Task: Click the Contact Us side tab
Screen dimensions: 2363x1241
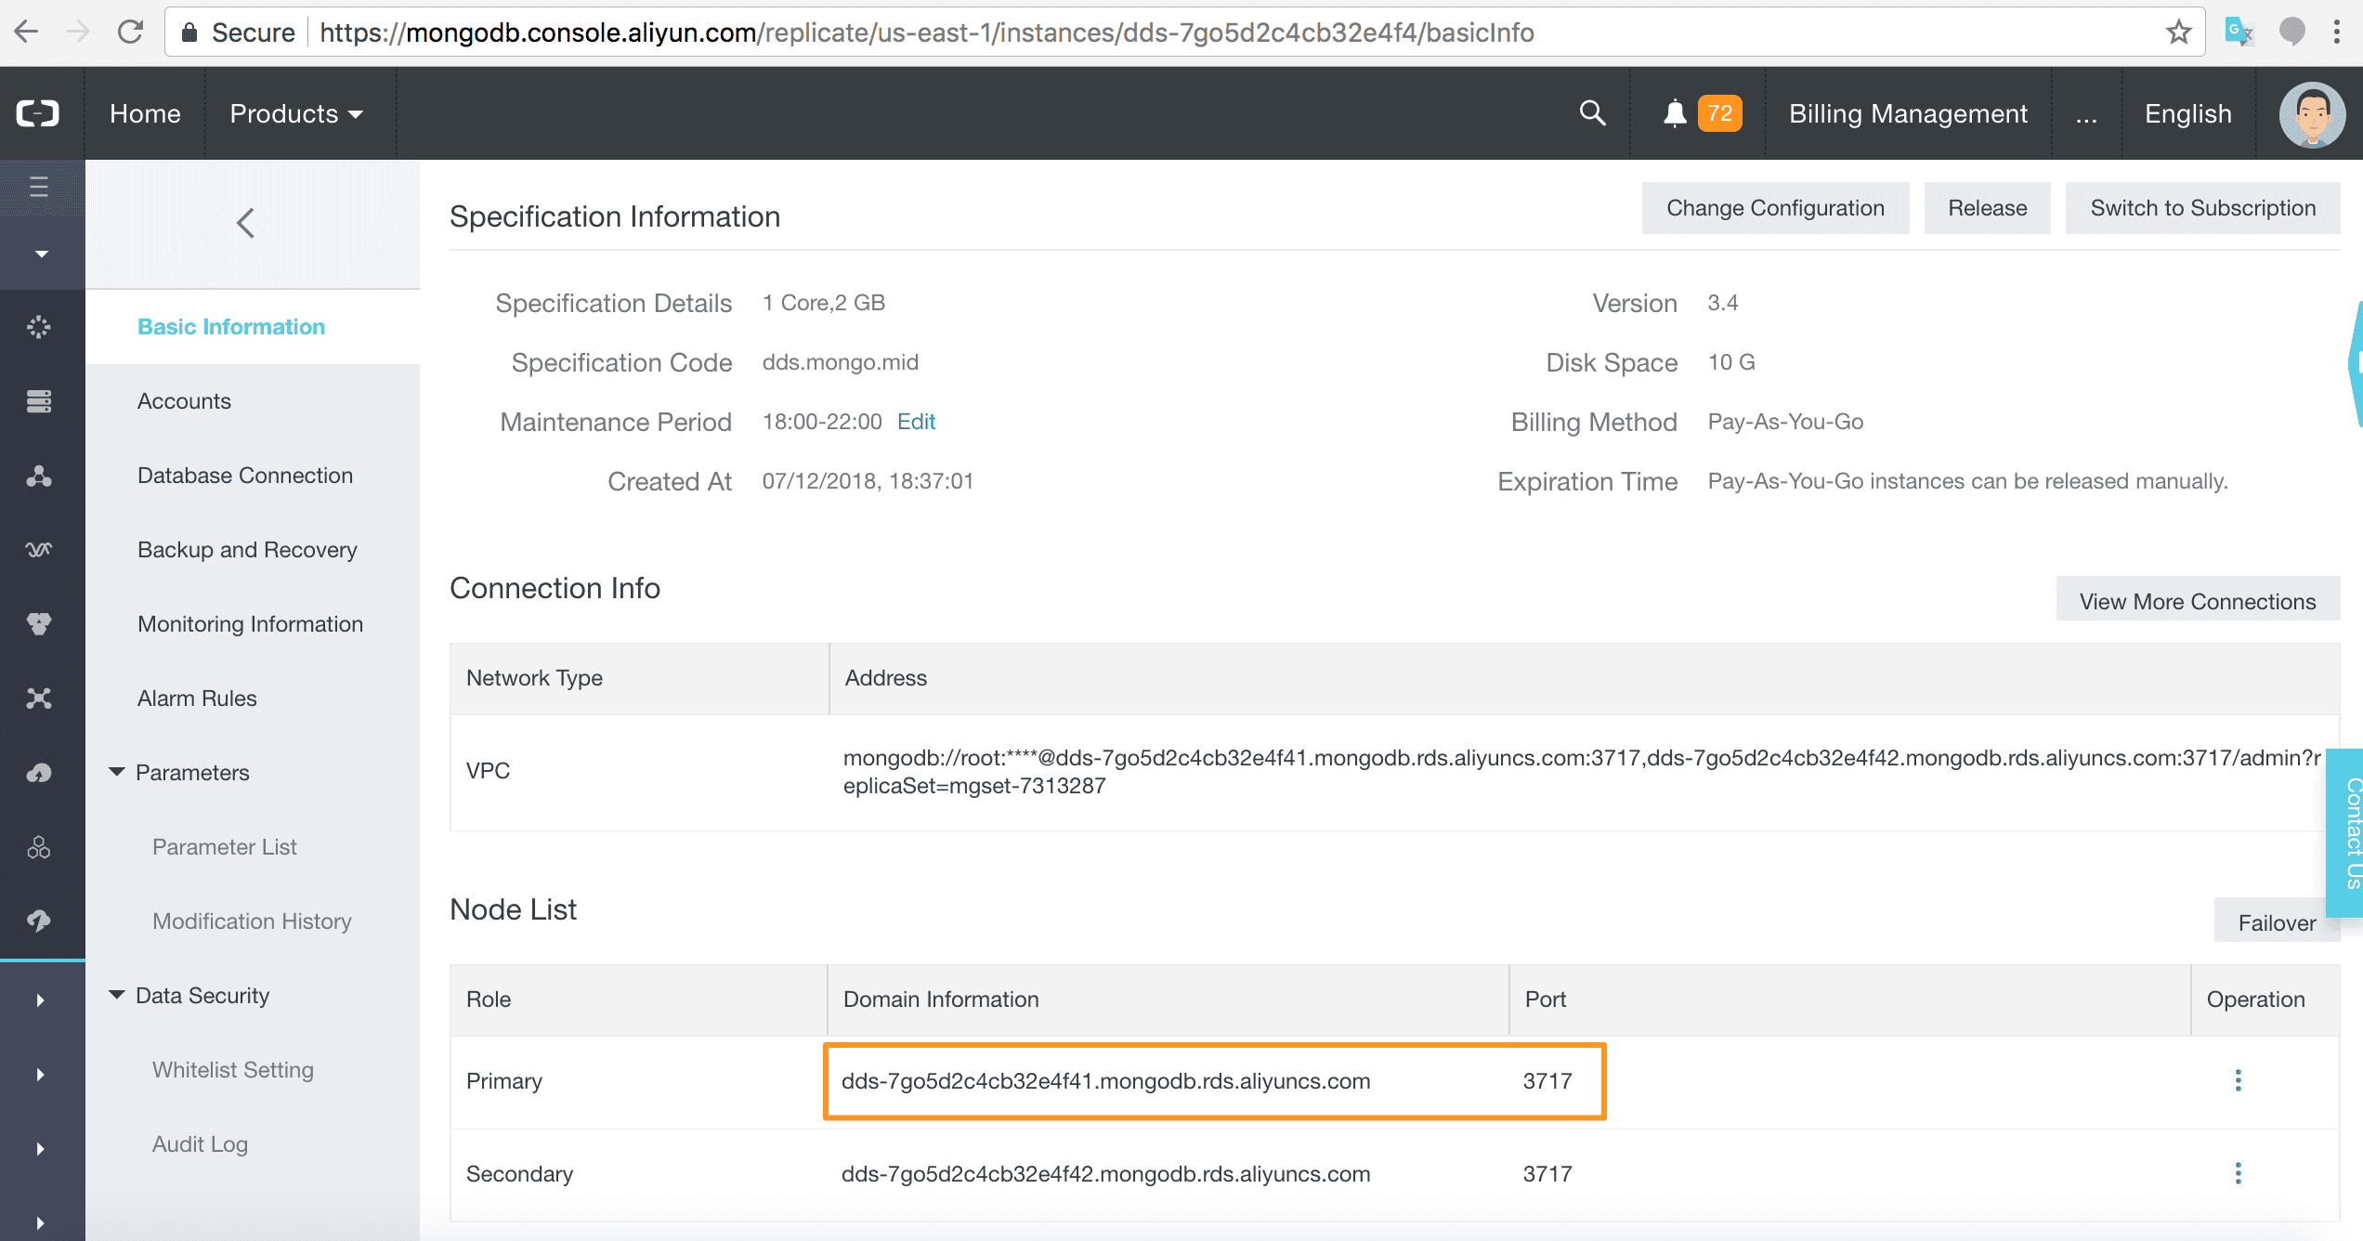Action: click(2346, 833)
